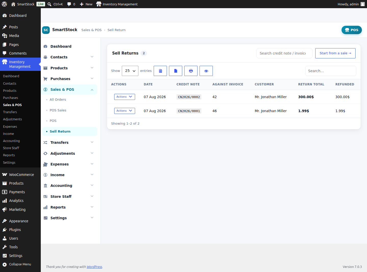This screenshot has height=272, width=367.
Task: Click the WordPress logo in the admin bar
Action: (4, 4)
